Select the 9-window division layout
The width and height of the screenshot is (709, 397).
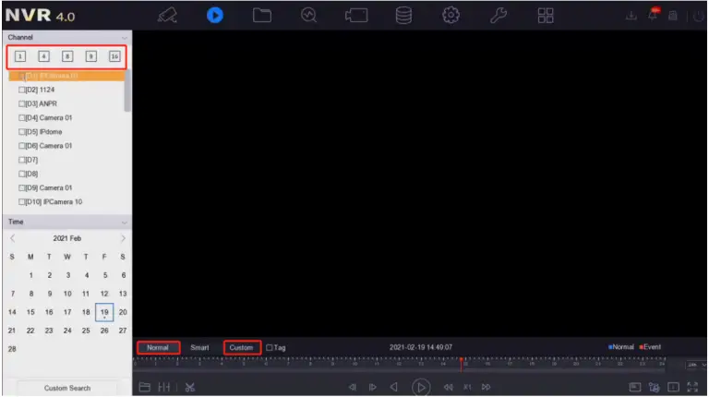[x=90, y=56]
